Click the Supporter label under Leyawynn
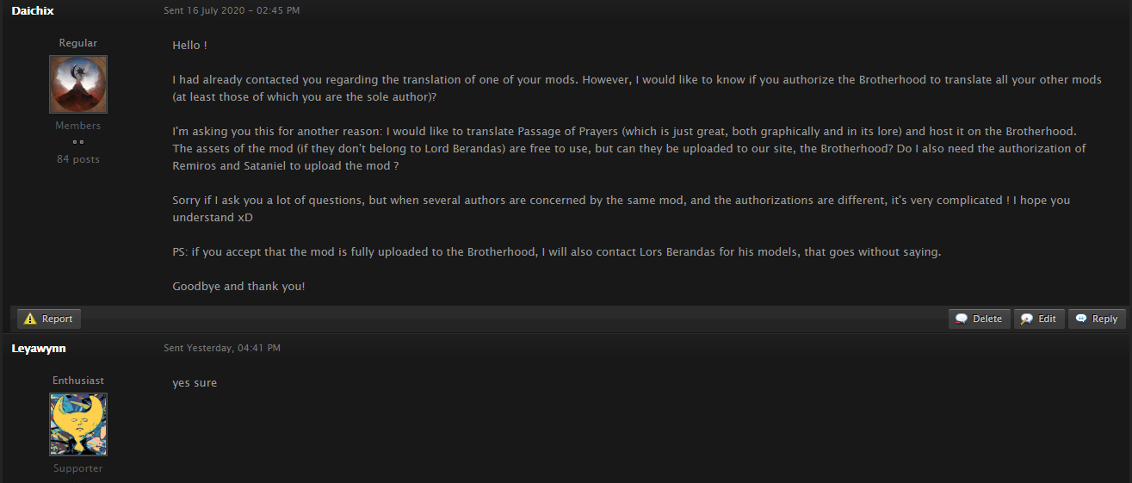The height and width of the screenshot is (483, 1132). tap(78, 468)
